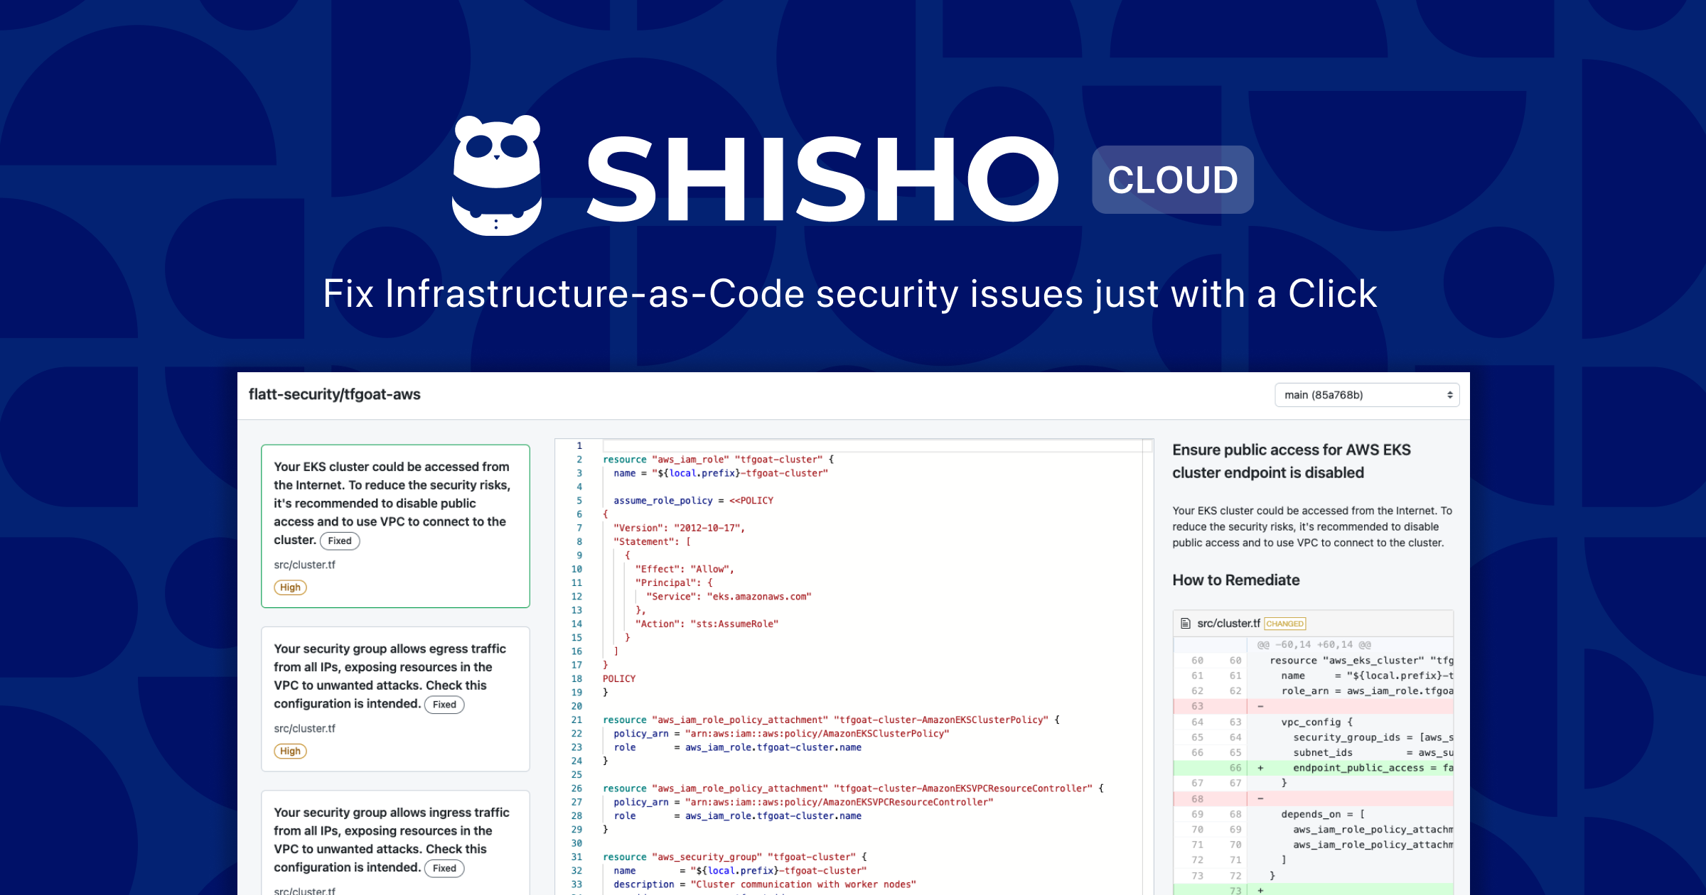The image size is (1706, 895).
Task: Click the plus marker on added diff line 66
Action: [x=1262, y=767]
